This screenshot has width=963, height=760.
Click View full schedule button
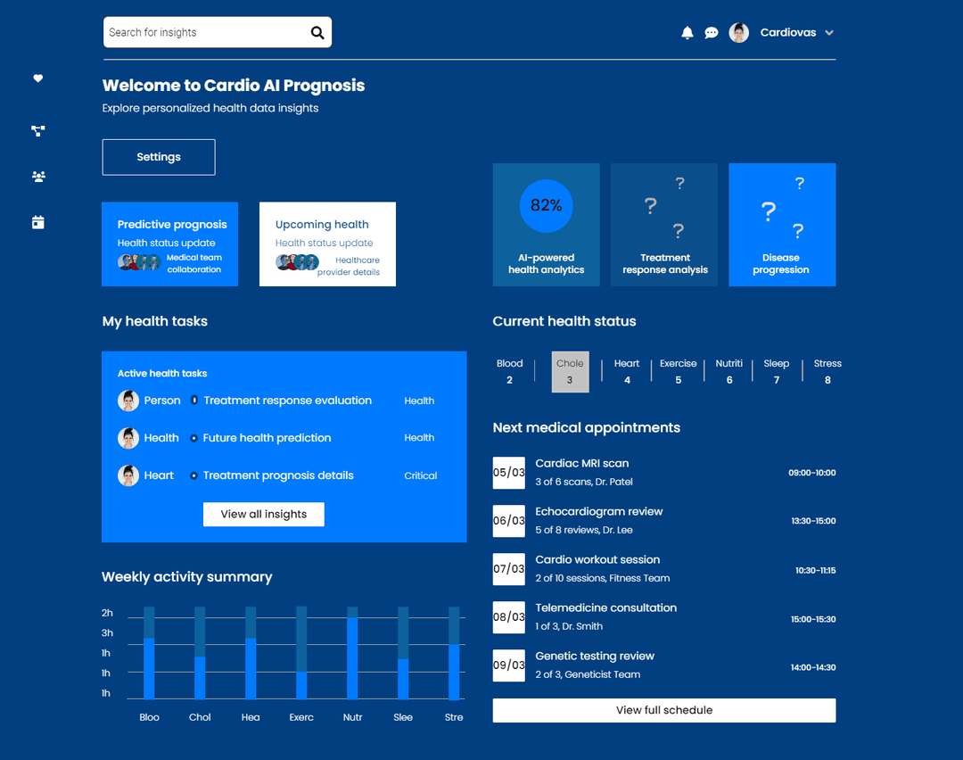pyautogui.click(x=664, y=710)
